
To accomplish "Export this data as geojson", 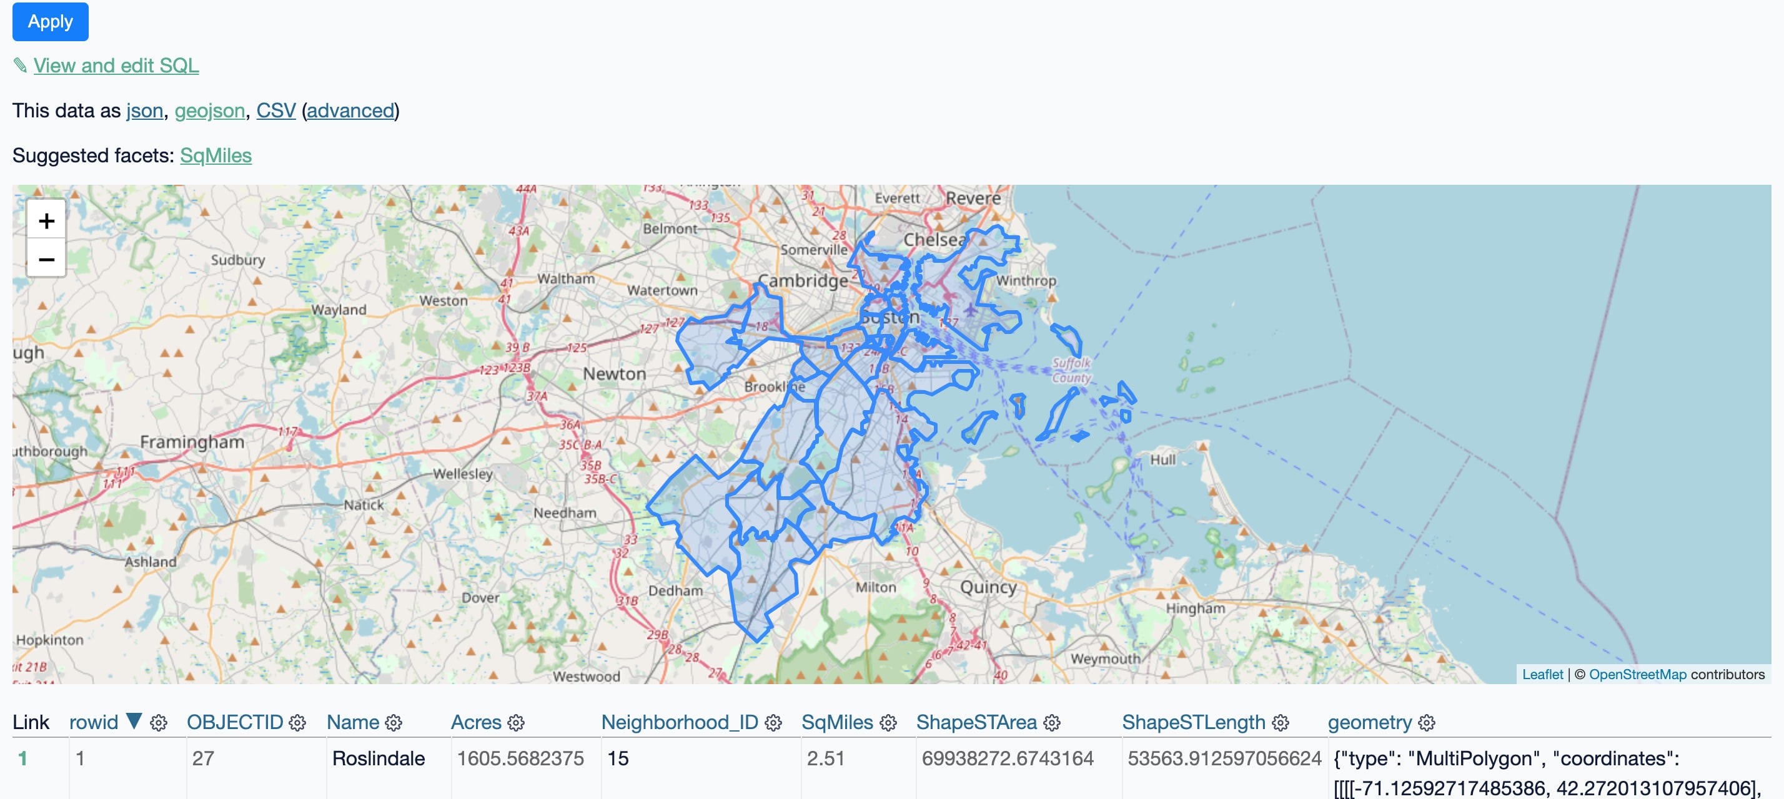I will point(211,110).
